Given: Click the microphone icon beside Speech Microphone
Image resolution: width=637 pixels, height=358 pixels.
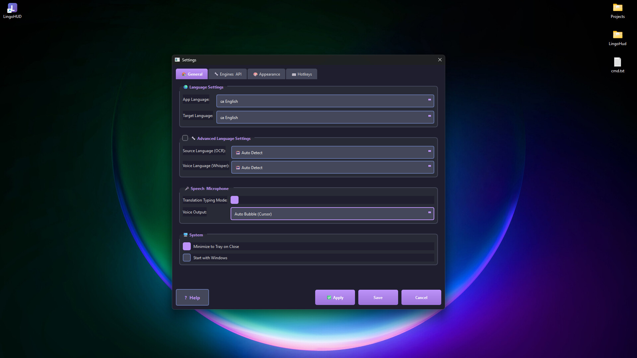Looking at the screenshot, I should coord(187,189).
